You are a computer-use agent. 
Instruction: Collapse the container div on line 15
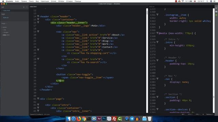[x=38, y=19]
